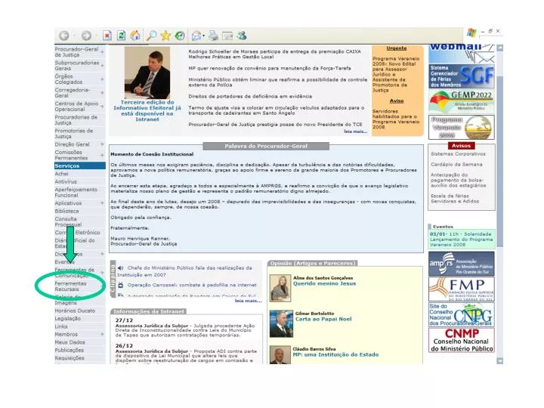544x408 pixels.
Task: Open the SGF férias system banner
Action: pyautogui.click(x=462, y=76)
